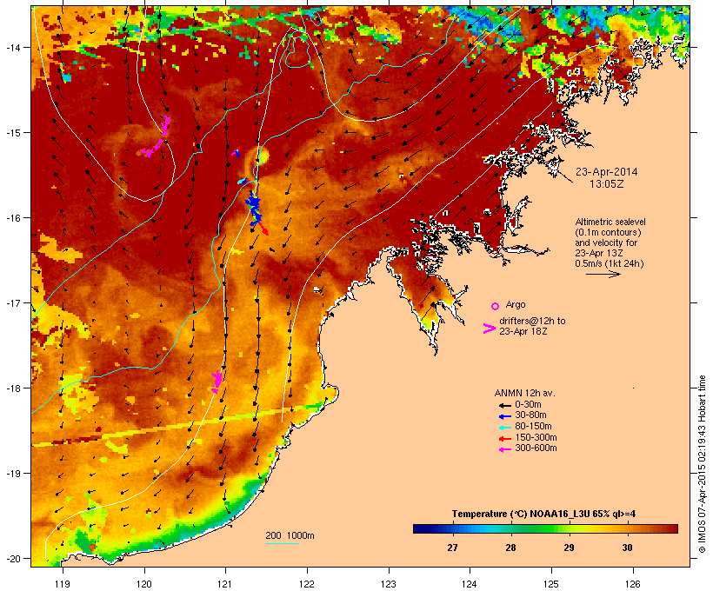Click the 30 tick on the color bar
This screenshot has height=591, width=713.
pyautogui.click(x=627, y=548)
